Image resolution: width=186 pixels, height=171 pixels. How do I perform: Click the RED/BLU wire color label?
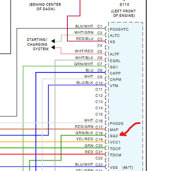(x=85, y=39)
